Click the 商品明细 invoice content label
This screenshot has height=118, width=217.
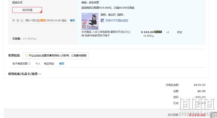pos(49,64)
